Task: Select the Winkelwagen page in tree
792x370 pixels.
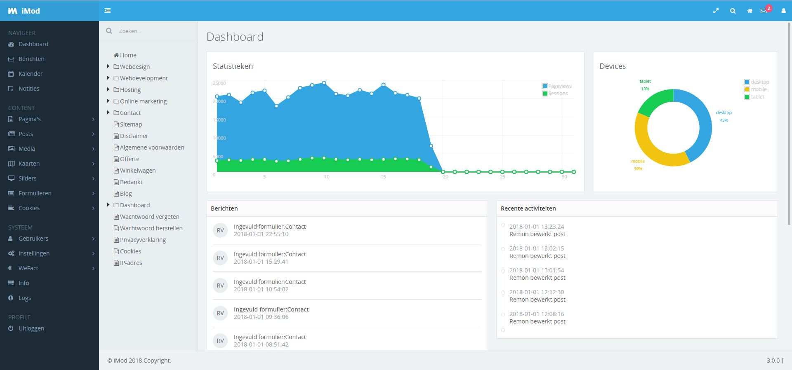Action: click(135, 171)
